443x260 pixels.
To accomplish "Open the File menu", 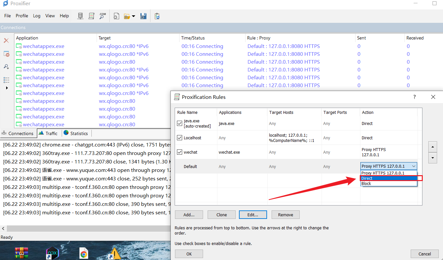I will tap(8, 16).
